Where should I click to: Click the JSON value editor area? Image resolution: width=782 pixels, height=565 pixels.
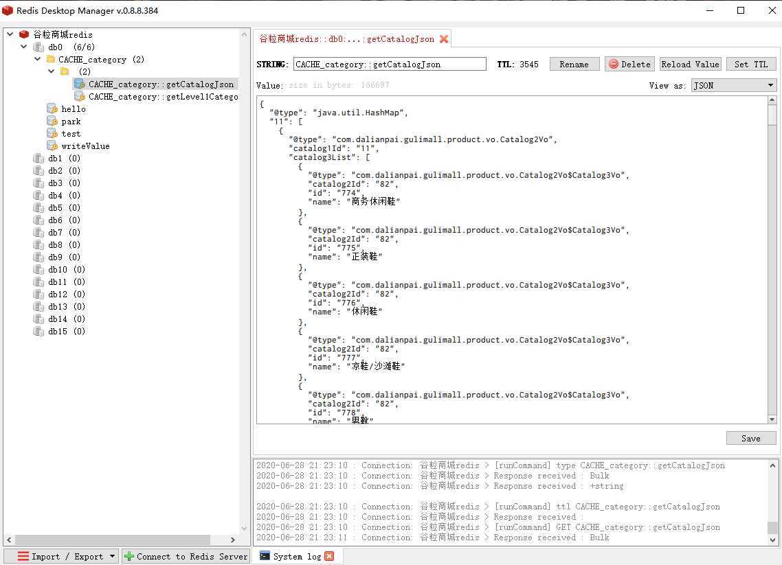coord(512,260)
